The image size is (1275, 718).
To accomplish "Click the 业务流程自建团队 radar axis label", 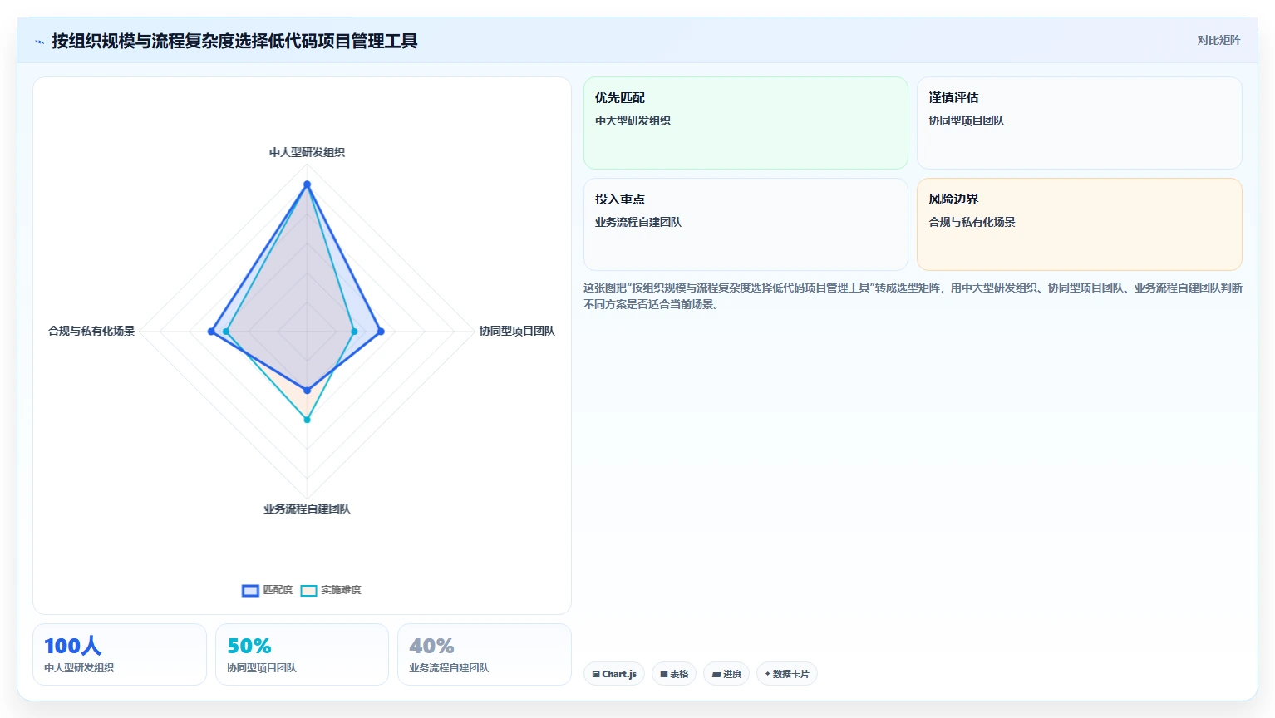I will [307, 509].
